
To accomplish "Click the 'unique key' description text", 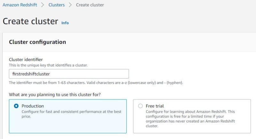I will (x=48, y=65).
